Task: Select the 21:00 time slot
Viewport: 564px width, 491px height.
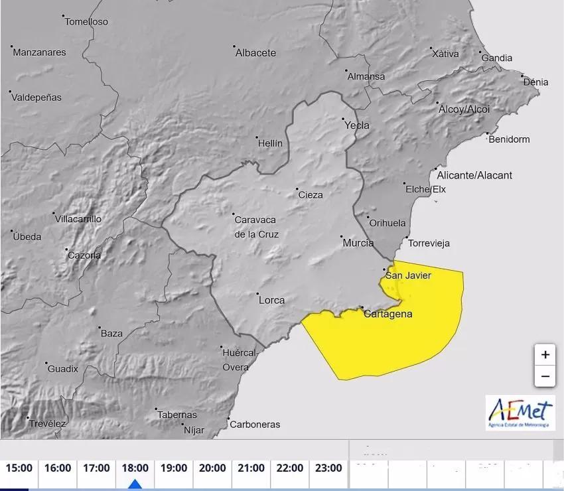Action: (251, 468)
